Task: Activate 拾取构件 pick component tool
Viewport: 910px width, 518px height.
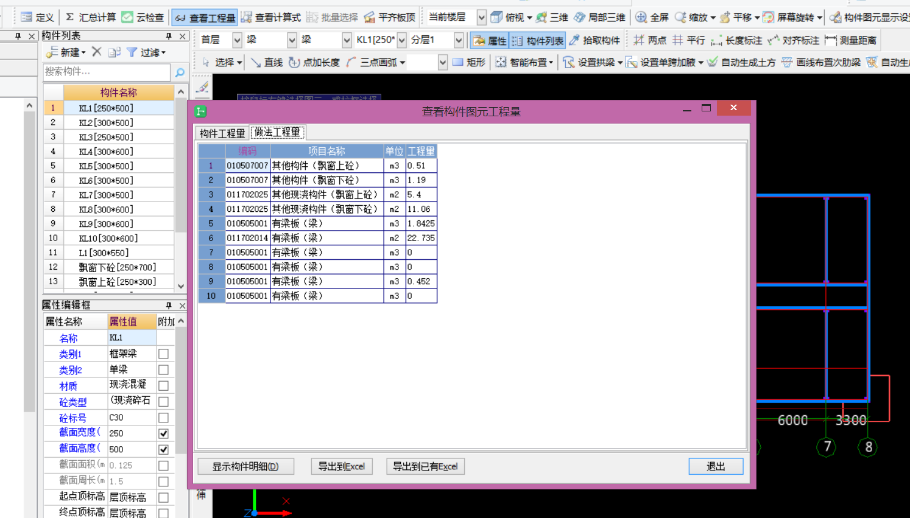Action: pos(594,40)
